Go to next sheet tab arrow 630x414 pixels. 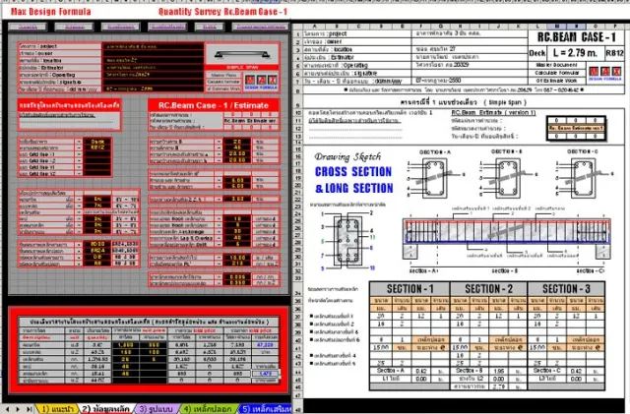pyautogui.click(x=18, y=409)
